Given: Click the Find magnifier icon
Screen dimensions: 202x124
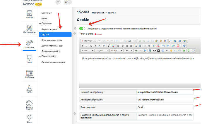Looking at the screenshot, I should point(170,41).
